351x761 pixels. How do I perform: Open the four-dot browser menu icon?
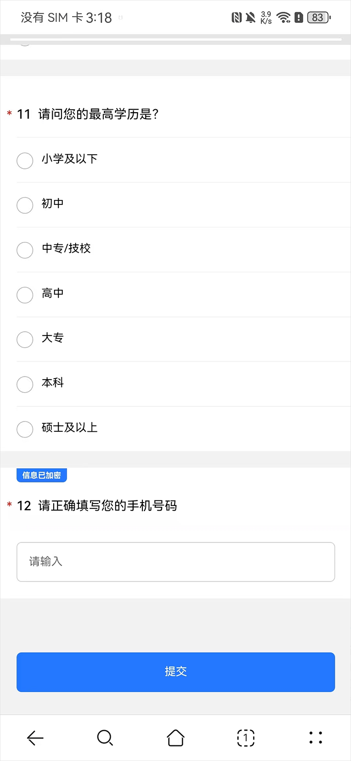pyautogui.click(x=316, y=738)
